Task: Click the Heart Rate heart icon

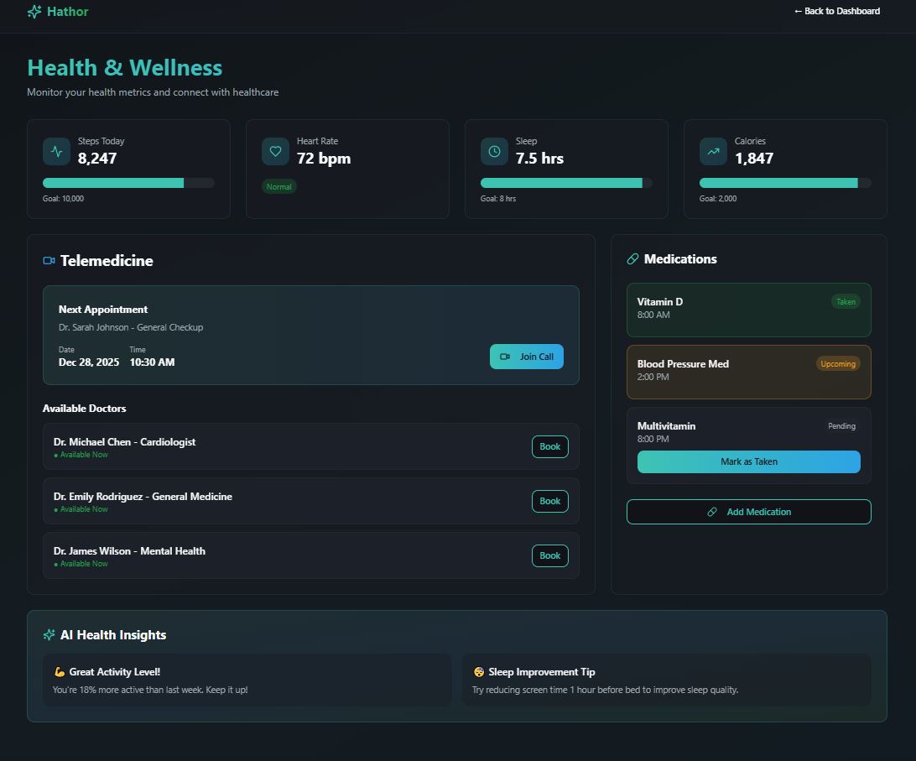Action: 276,152
